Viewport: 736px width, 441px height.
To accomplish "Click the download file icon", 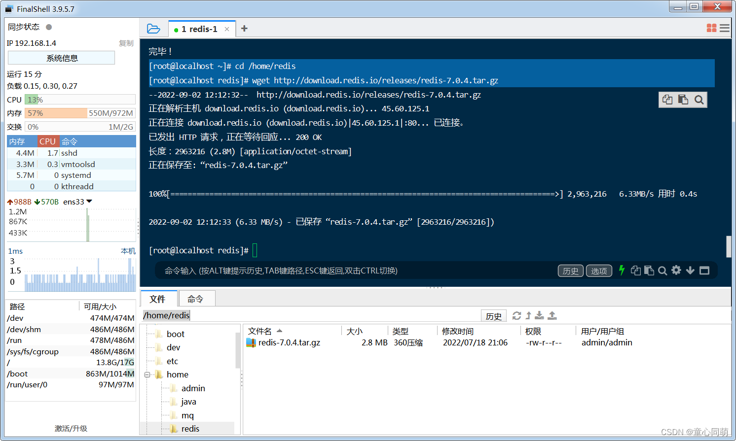I will tap(540, 315).
